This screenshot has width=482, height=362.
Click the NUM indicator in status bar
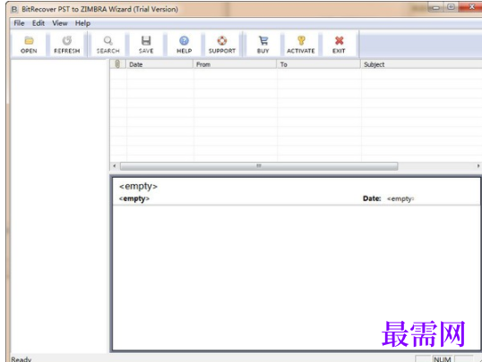[x=443, y=359]
